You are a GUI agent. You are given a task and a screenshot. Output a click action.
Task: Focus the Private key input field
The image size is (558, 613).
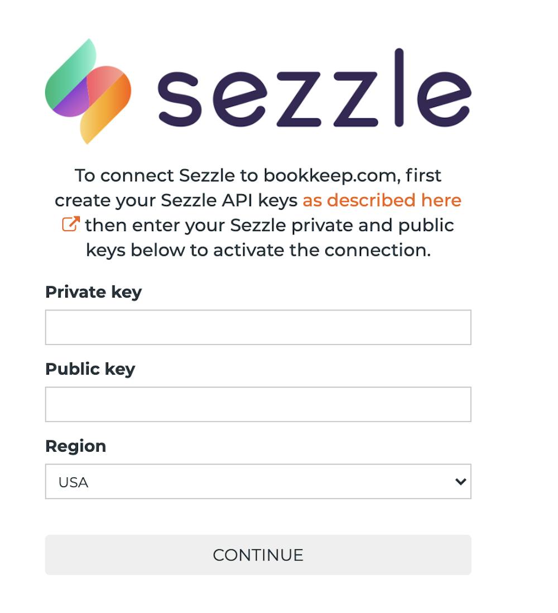click(258, 327)
